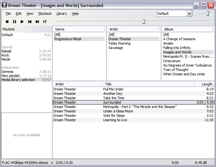Viewport: 216px width, 167px height.
Task: Sort playlist by Length column header
Action: (x=204, y=84)
